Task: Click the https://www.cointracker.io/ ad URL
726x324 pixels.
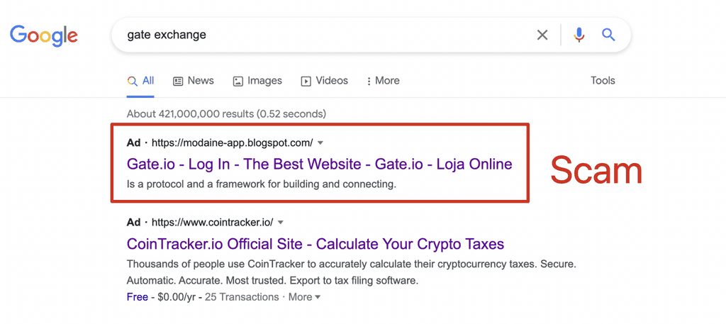Action: [213, 222]
